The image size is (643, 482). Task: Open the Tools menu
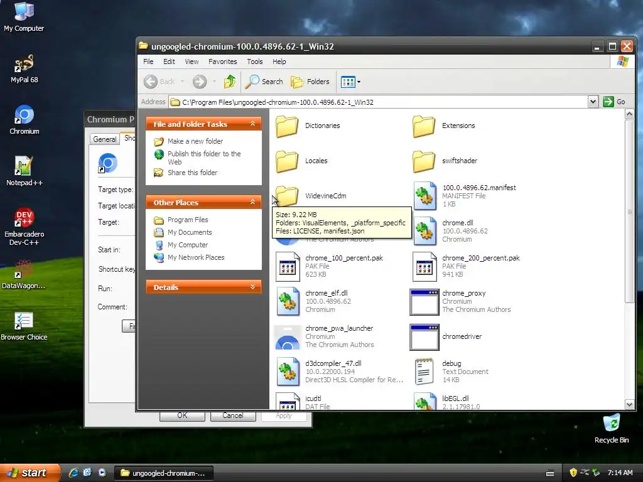coord(255,62)
